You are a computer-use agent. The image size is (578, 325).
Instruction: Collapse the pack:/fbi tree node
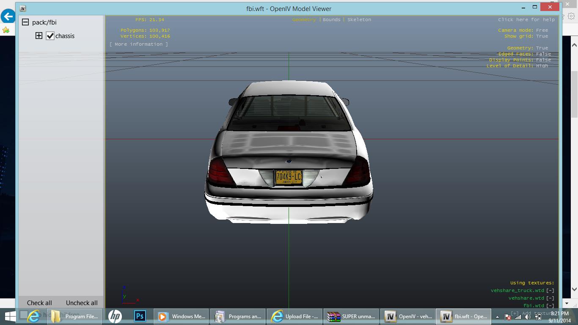click(25, 22)
